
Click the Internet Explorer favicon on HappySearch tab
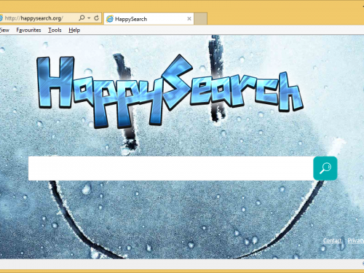point(110,19)
